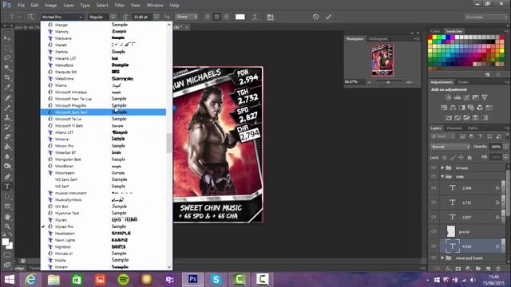The height and width of the screenshot is (287, 511).
Task: Hide the Arrows group layer
Action: 434,168
